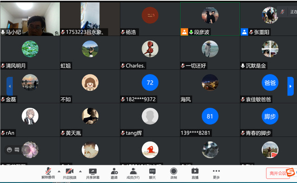The width and height of the screenshot is (297, 183).
Task: Expand video options arrow beside camera
Action: point(80,171)
